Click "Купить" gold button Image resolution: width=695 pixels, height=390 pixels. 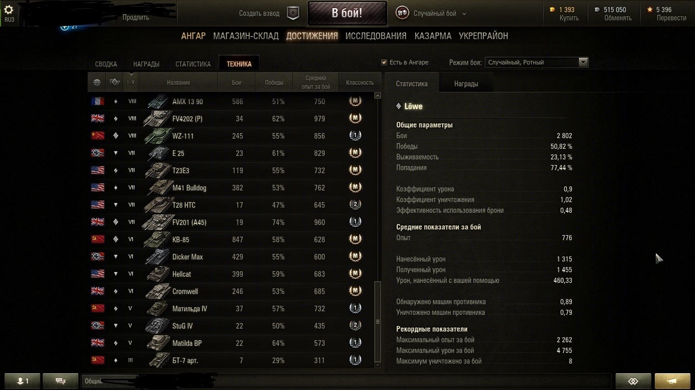click(569, 18)
